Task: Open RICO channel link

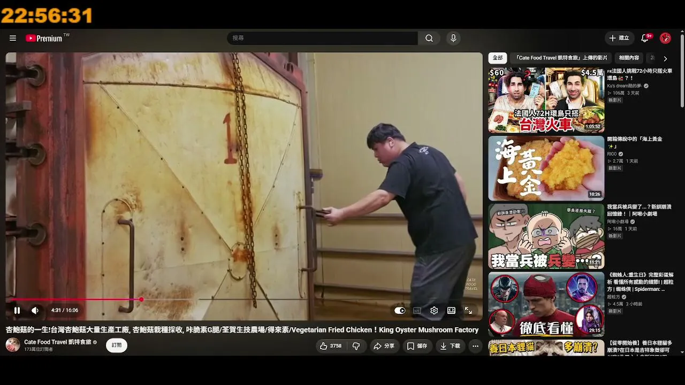Action: (x=612, y=154)
